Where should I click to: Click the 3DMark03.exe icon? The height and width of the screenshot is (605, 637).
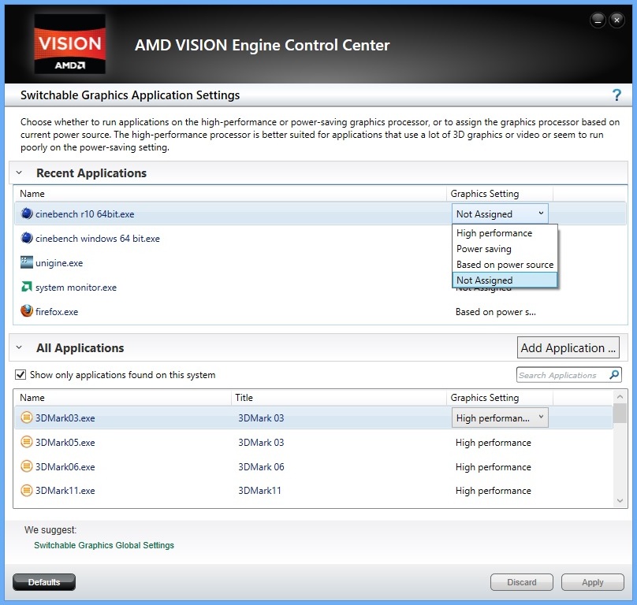pos(26,418)
